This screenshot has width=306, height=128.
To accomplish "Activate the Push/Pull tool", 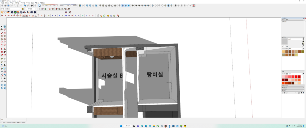I will (5, 49).
